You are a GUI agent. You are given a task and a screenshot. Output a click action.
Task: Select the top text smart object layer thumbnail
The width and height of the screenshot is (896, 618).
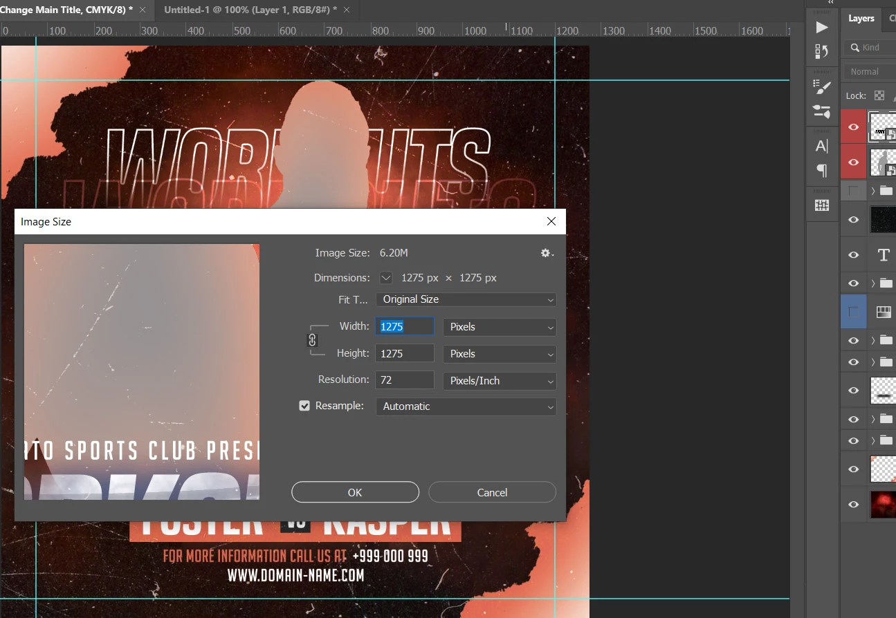882,127
